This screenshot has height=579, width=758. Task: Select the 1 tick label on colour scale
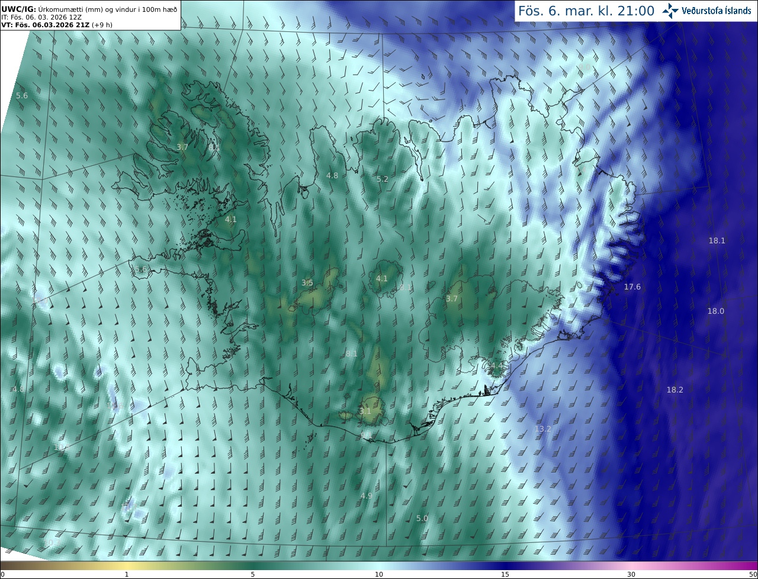click(127, 574)
